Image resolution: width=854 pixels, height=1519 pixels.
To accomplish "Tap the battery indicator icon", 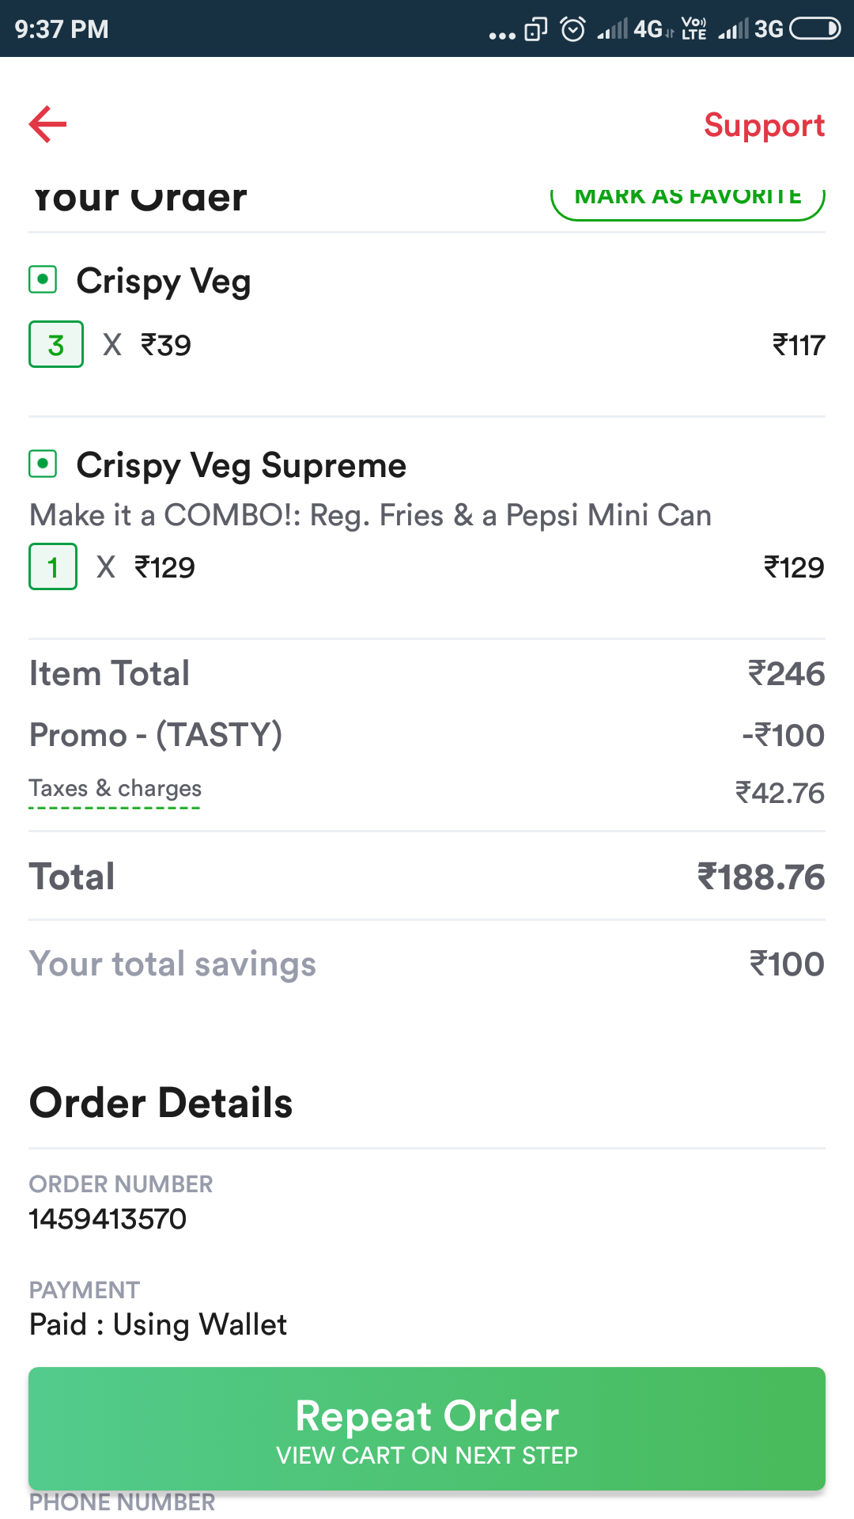I will pos(814,29).
